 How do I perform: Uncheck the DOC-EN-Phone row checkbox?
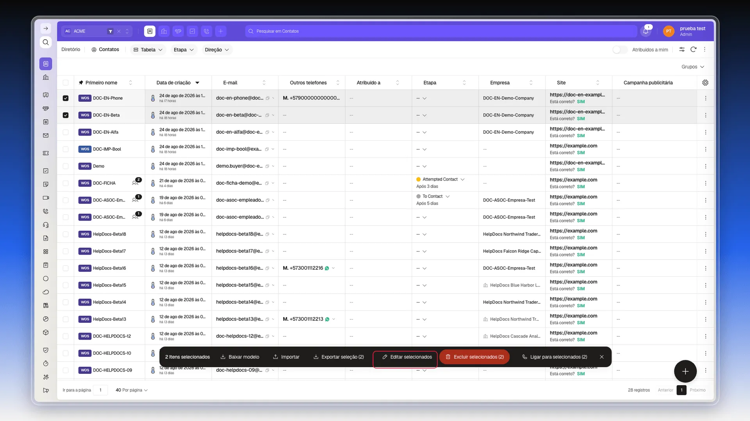point(66,98)
